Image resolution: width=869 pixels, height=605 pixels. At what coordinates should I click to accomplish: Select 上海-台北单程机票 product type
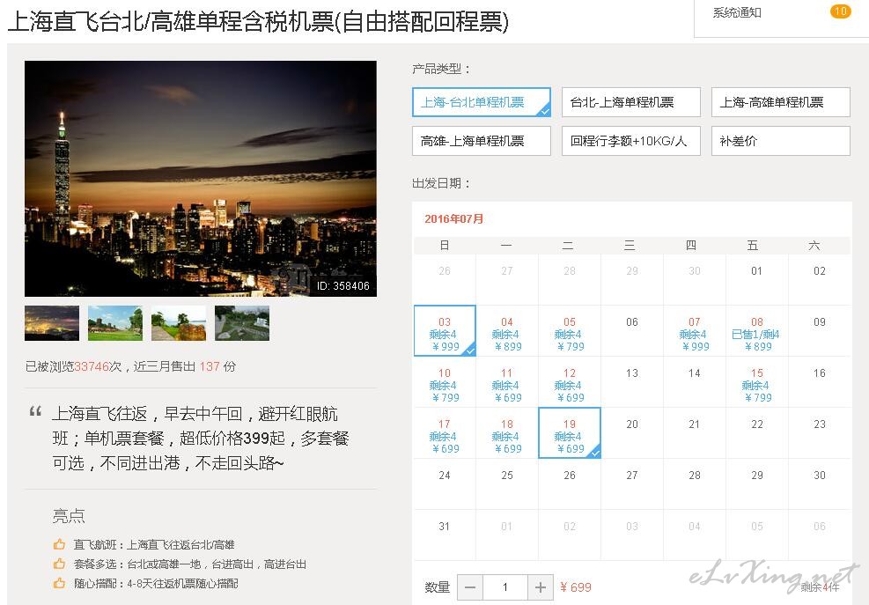481,102
